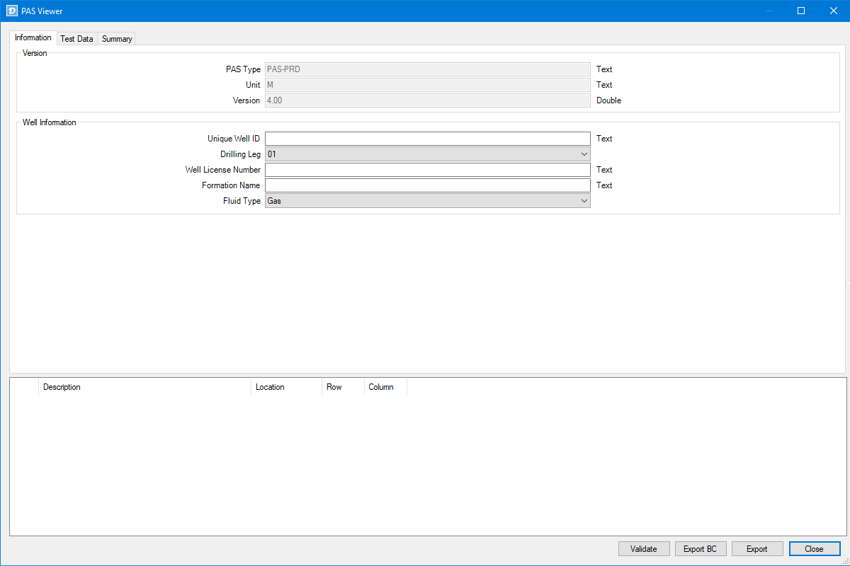Click the Close button at the bottom
Screen dimensions: 850x566
[x=815, y=549]
